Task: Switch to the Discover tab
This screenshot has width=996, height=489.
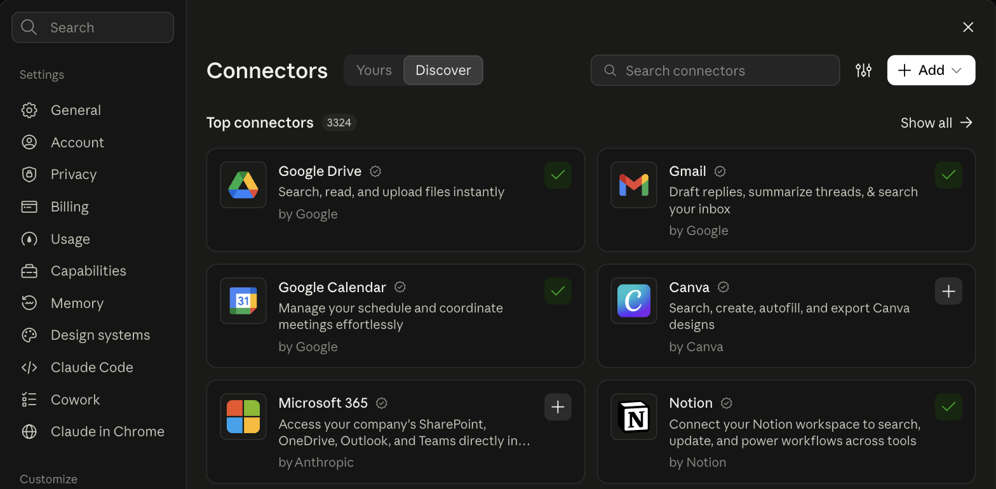Action: [443, 70]
